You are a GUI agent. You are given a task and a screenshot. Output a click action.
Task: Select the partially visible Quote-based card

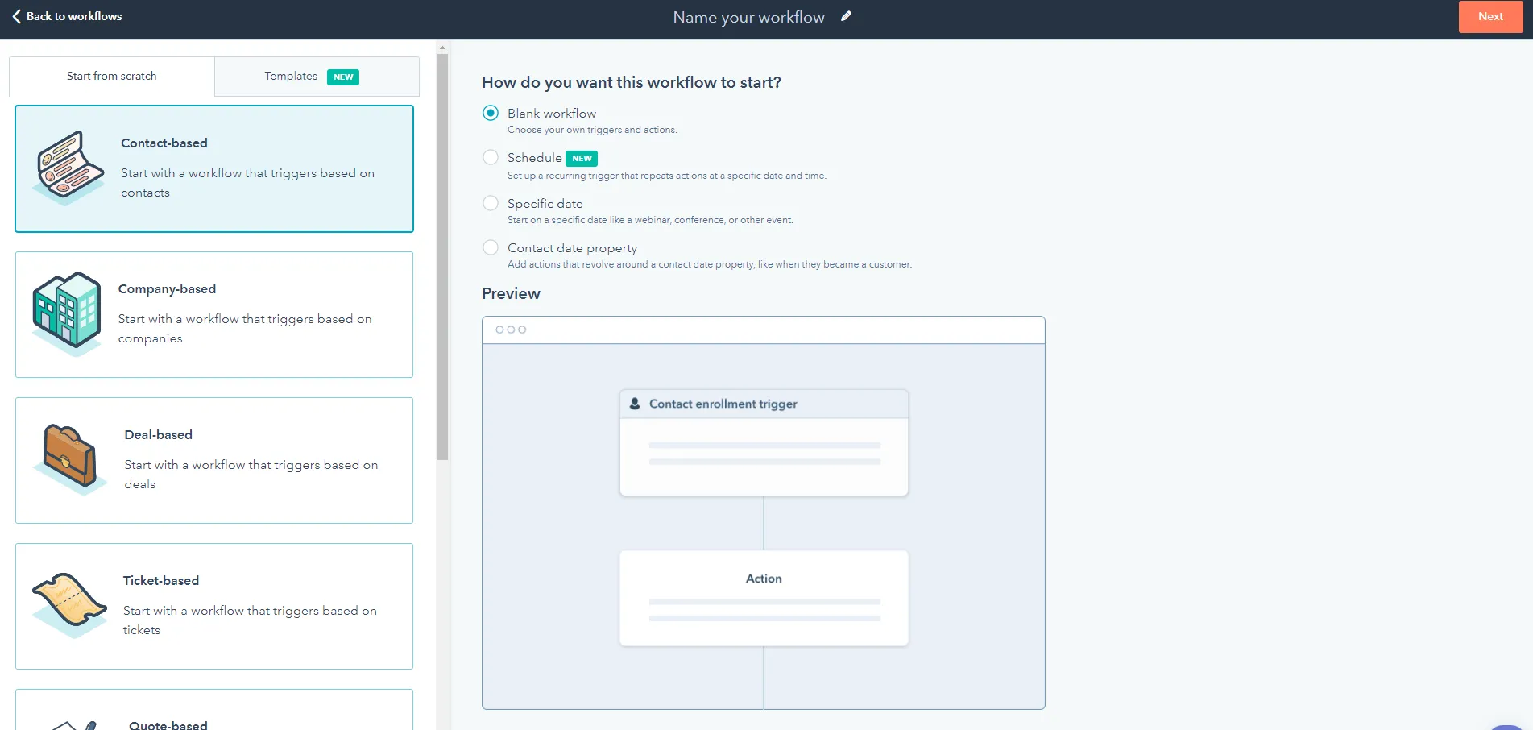[214, 710]
